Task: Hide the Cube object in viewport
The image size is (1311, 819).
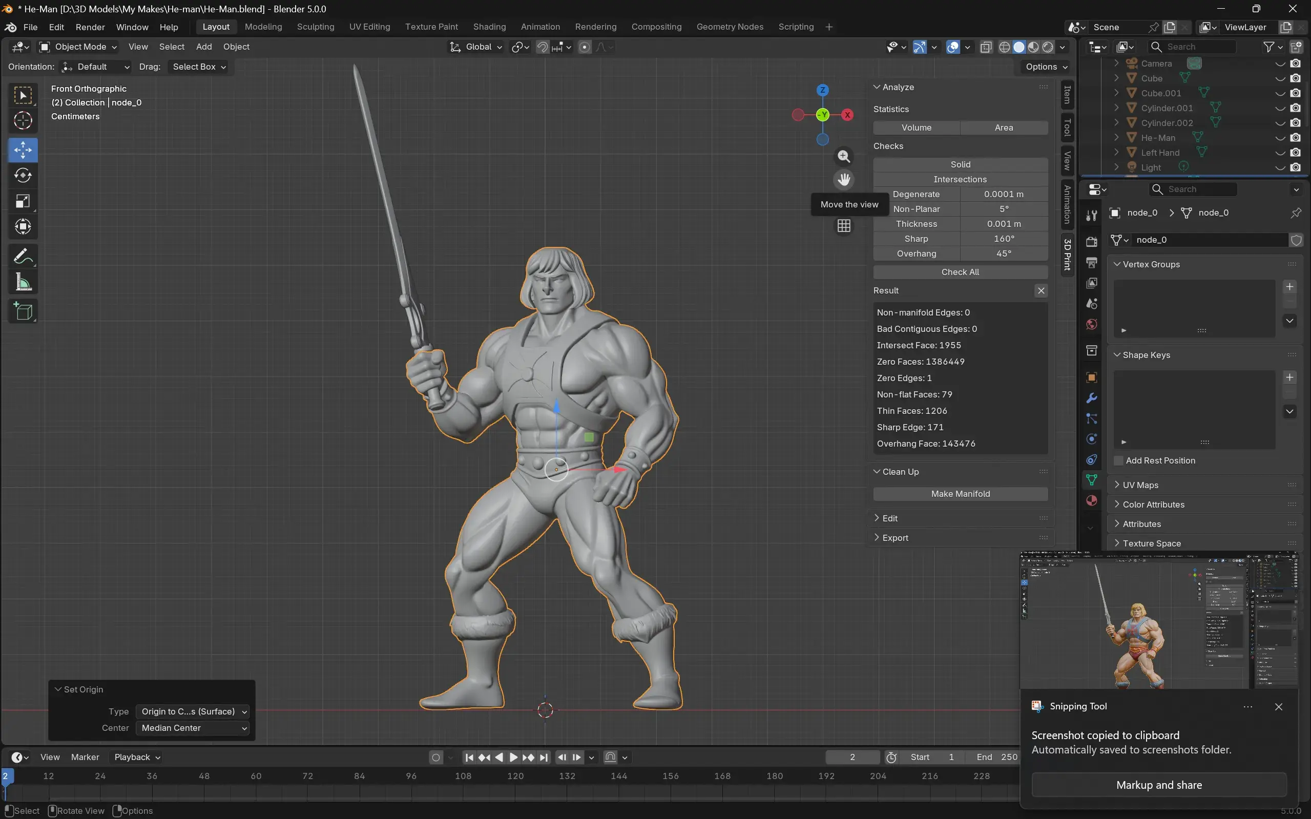Action: click(x=1280, y=78)
